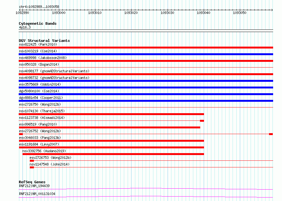Click the small red block ending nsv1123738
Screen dimensions: 282x201
pyautogui.click(x=202, y=121)
